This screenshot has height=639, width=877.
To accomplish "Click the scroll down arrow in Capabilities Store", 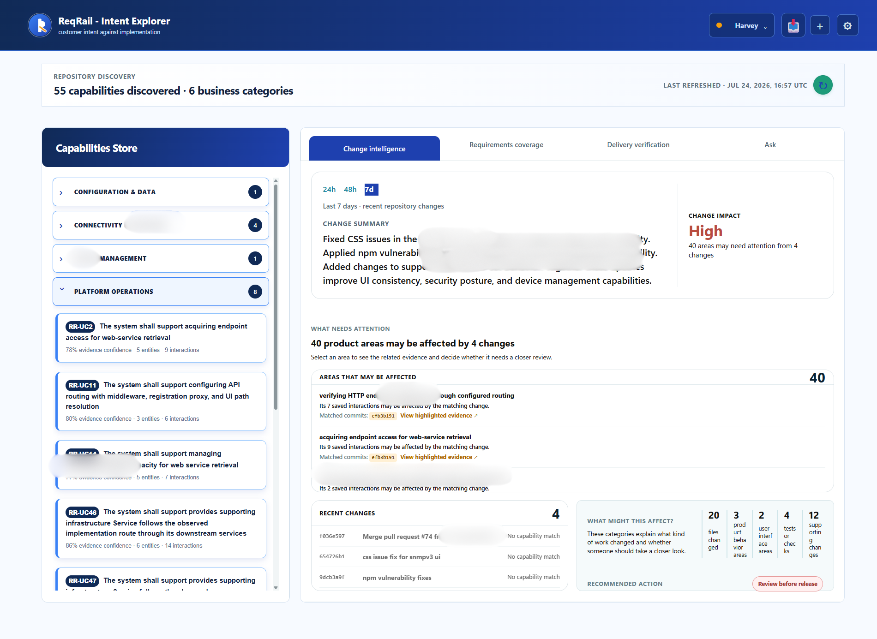I will (276, 588).
